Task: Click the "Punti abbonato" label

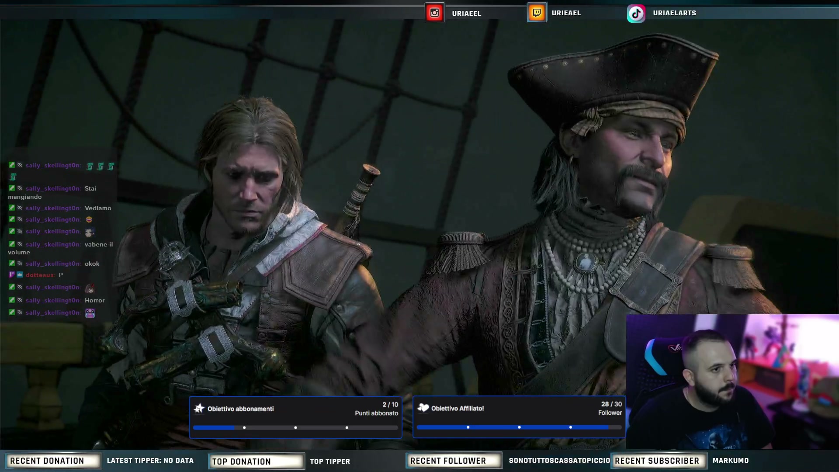Action: [x=377, y=413]
